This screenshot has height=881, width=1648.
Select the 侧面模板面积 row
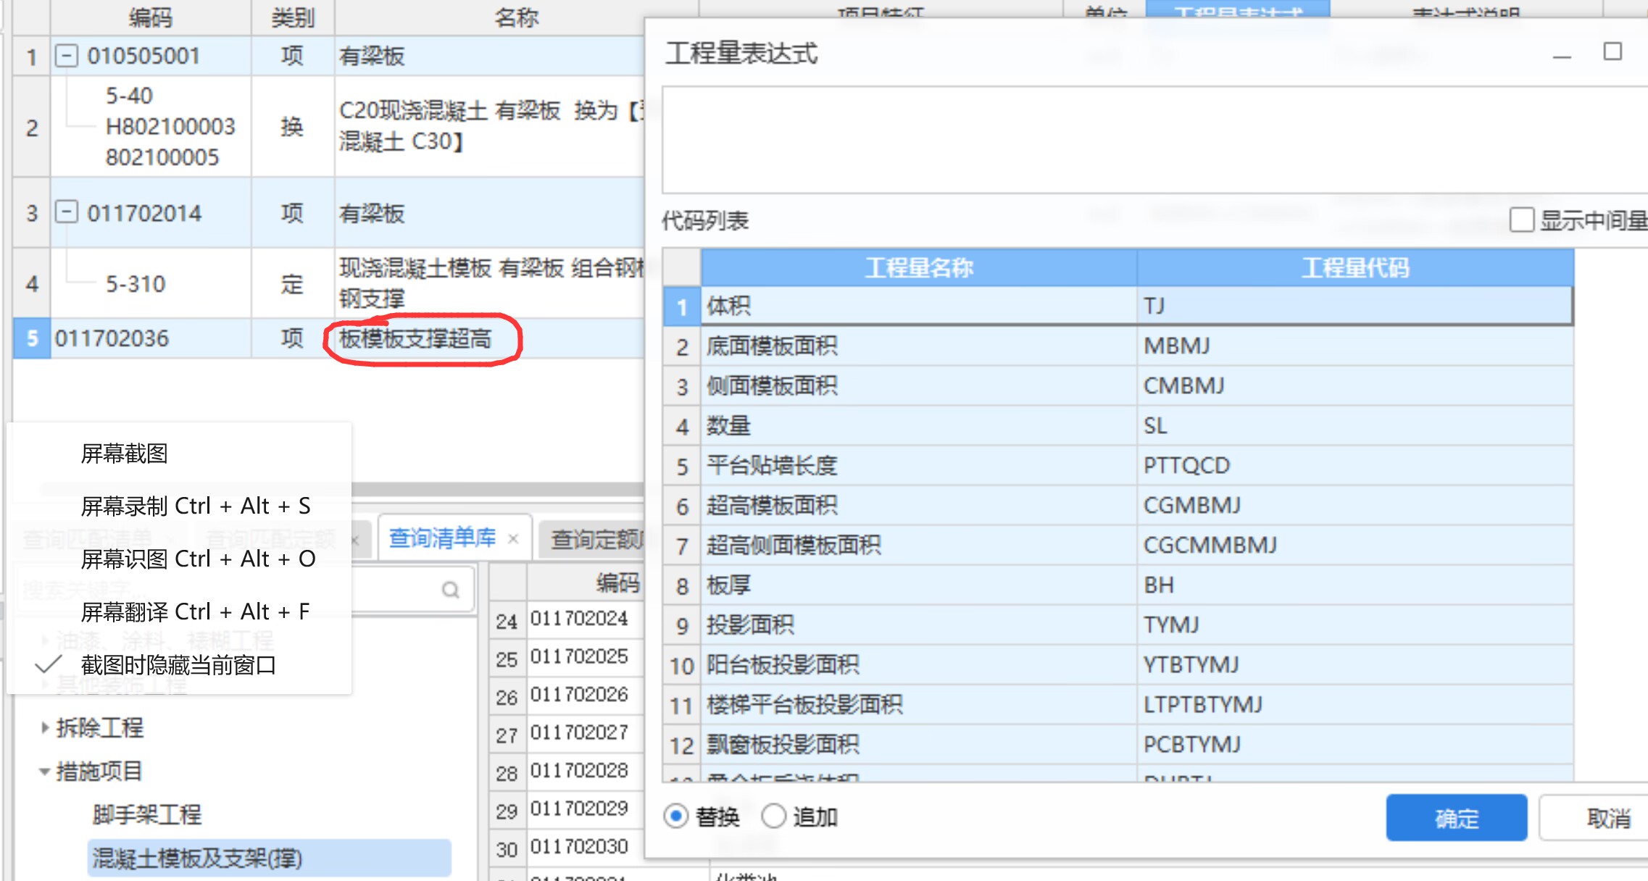1118,385
